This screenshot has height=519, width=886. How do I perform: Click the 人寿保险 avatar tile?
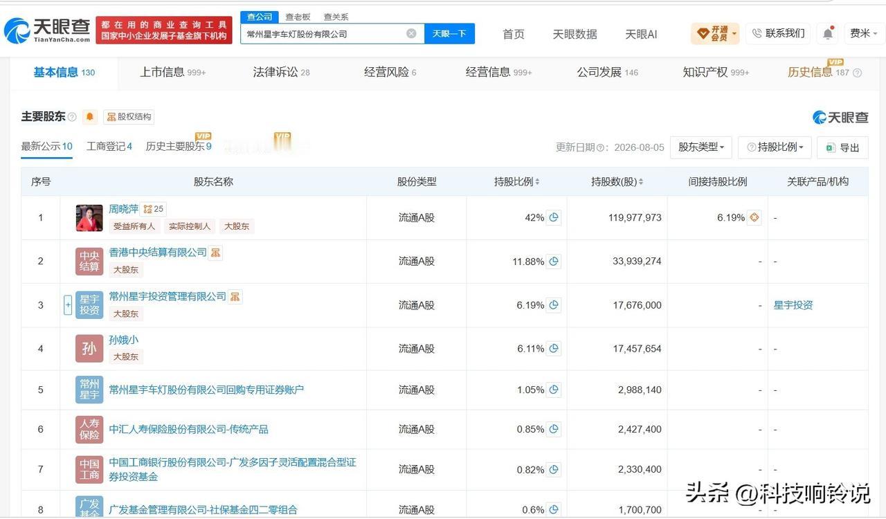[x=89, y=429]
